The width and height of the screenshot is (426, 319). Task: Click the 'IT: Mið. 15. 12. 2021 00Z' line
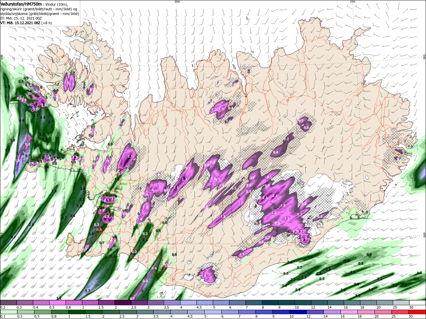coord(21,18)
